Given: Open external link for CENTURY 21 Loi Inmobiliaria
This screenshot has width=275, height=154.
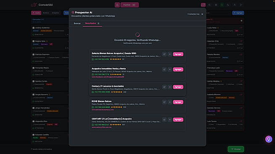Looking at the screenshot, I should [x=164, y=120].
